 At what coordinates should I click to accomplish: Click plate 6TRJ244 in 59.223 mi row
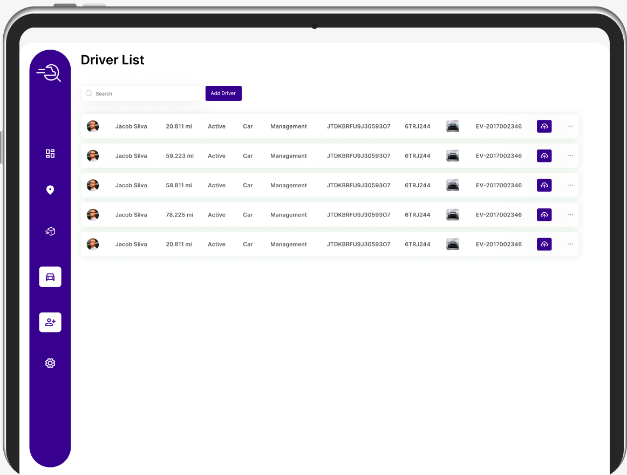pyautogui.click(x=418, y=155)
